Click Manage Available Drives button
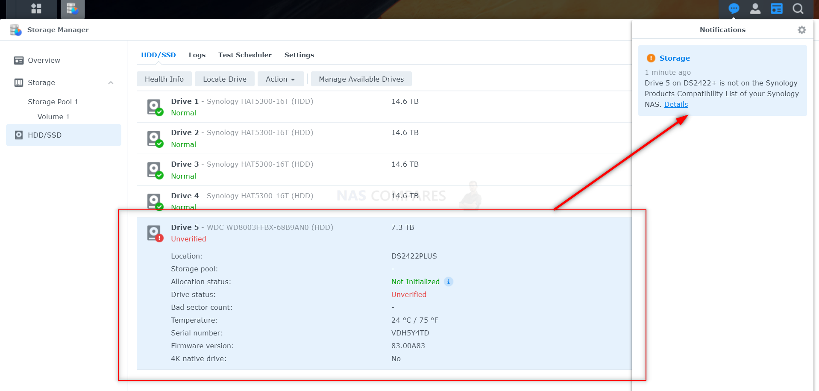This screenshot has width=819, height=391. [x=361, y=79]
